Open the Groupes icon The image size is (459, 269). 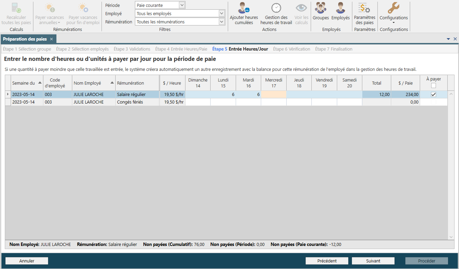click(x=321, y=8)
